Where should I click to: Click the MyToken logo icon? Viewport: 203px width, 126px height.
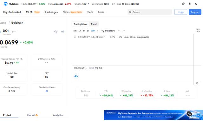(x=6, y=4)
